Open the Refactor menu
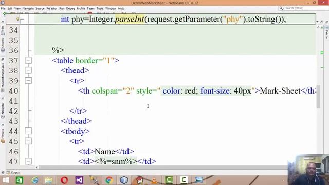Image resolution: width=329 pixels, height=185 pixels. point(52,8)
